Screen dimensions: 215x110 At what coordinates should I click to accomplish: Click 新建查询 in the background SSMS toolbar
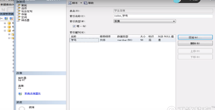click(7, 5)
